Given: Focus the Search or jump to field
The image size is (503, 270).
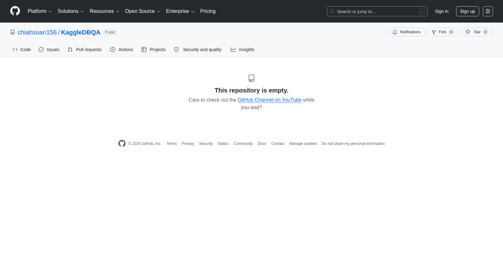Looking at the screenshot, I should click(377, 11).
